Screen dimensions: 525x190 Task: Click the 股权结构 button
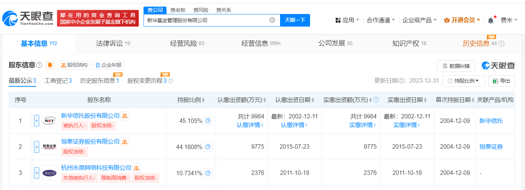coord(75,65)
